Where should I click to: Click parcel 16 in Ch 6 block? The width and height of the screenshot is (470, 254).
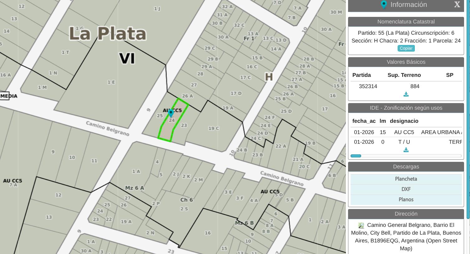click(x=208, y=233)
